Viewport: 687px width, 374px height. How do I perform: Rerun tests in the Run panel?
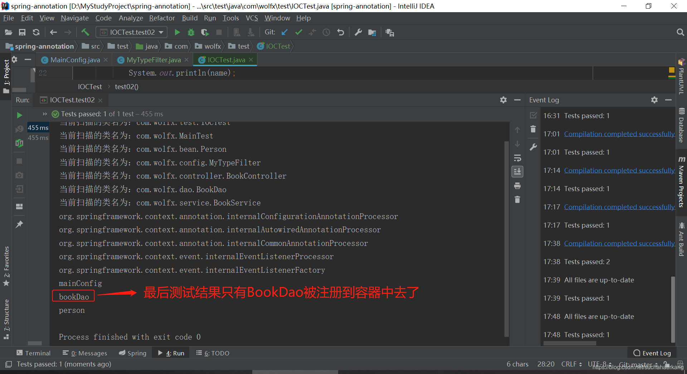tap(19, 115)
